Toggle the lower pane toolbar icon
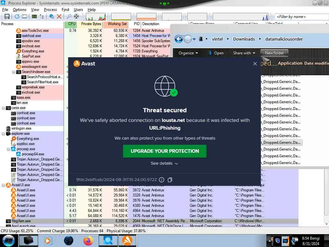The width and height of the screenshot is (329, 247). 24,16
